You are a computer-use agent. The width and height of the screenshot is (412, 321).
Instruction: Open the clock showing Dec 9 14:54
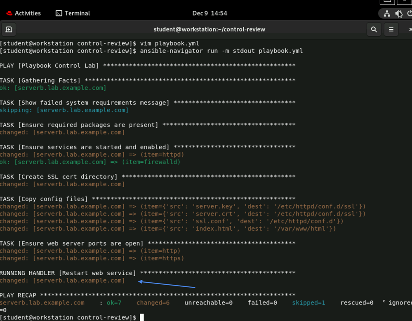click(210, 13)
